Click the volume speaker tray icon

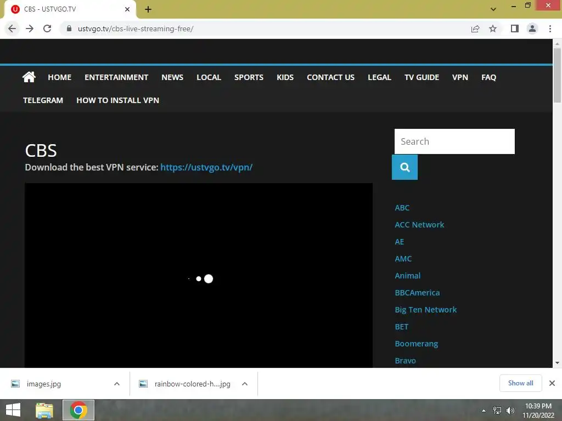point(510,411)
